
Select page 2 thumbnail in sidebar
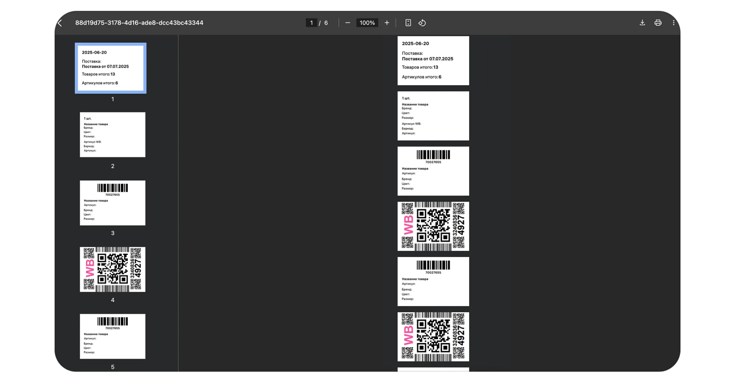112,135
